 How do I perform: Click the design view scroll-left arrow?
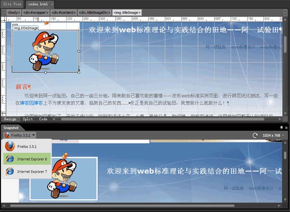54,119
